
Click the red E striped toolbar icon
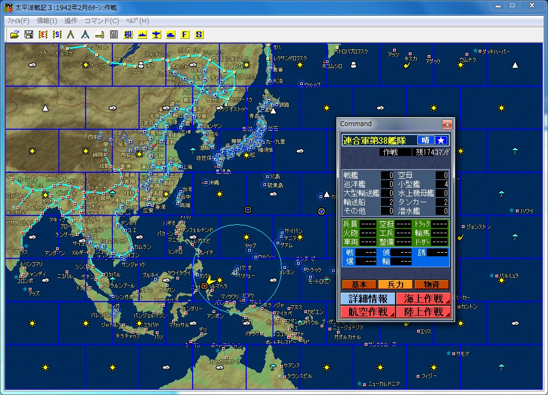click(x=43, y=34)
